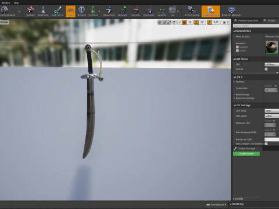Click Bake out Materials in the toolbar
The image size is (279, 209).
[x=231, y=11]
